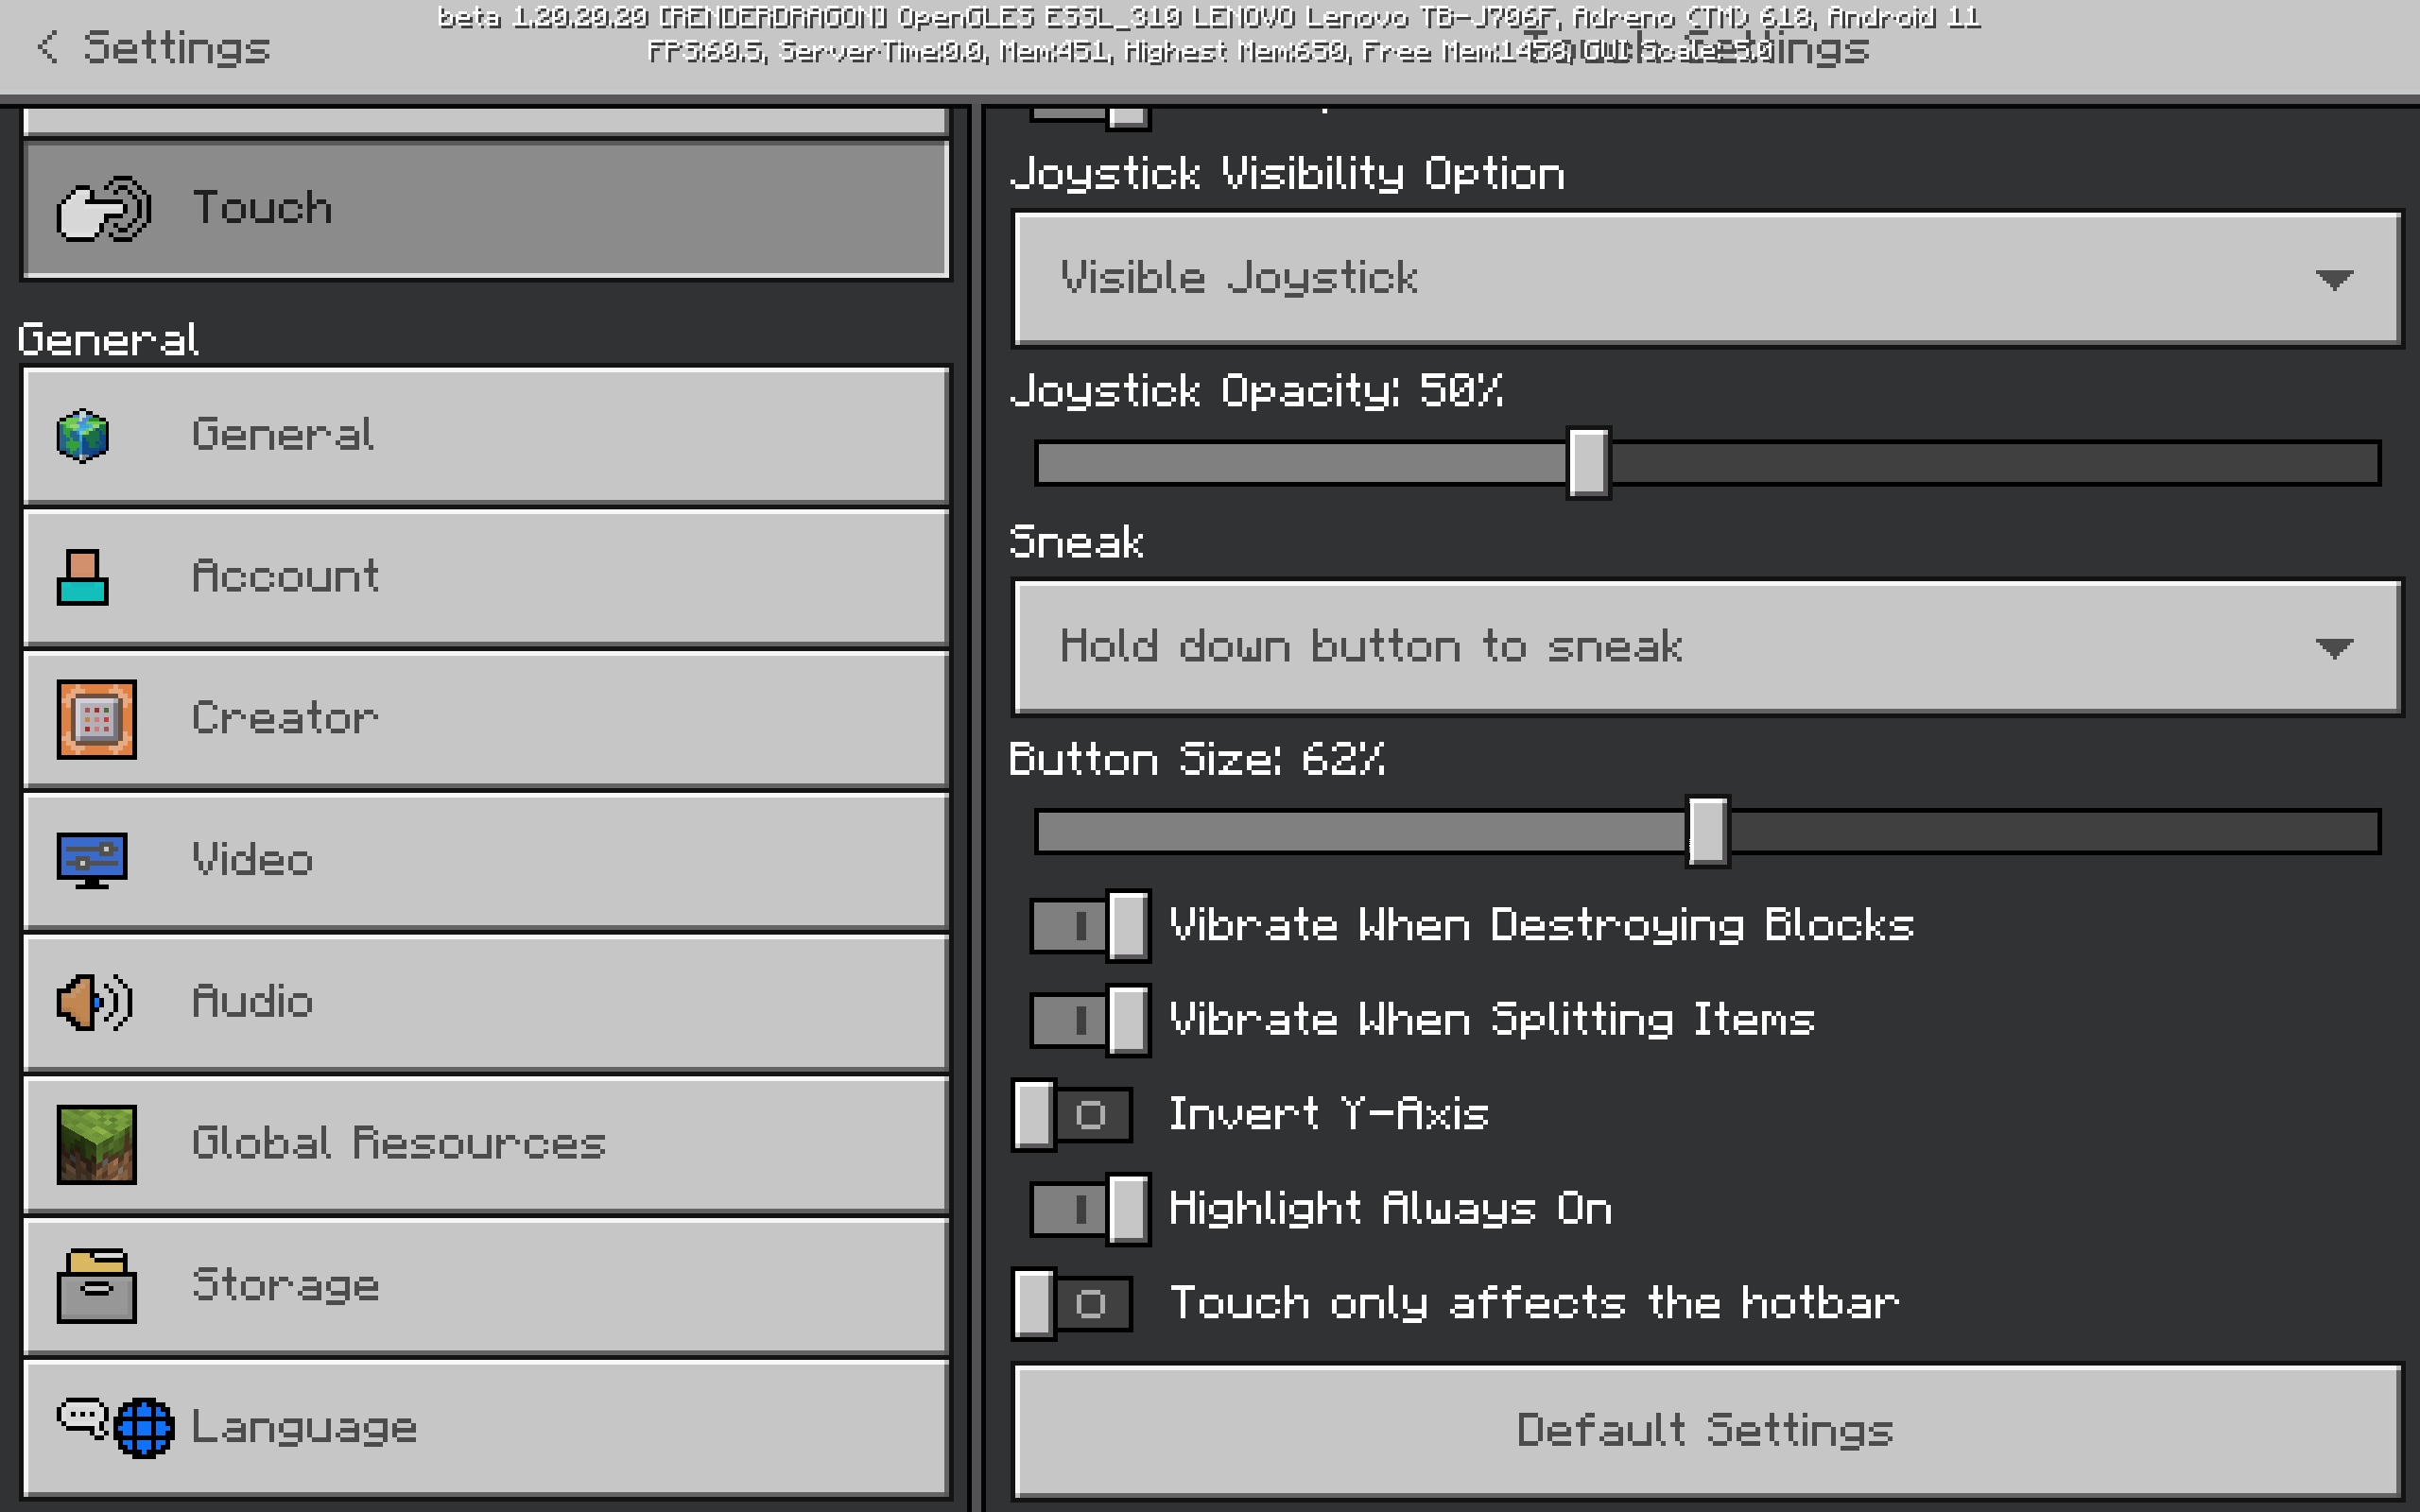2420x1512 pixels.
Task: Click the command block Creator icon
Action: 96,719
